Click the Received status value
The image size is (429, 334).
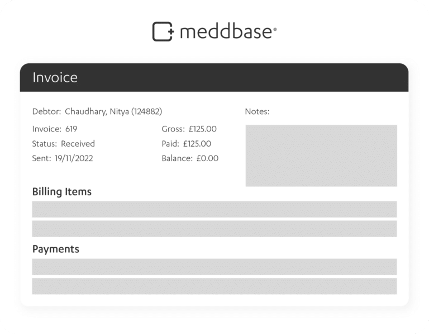coord(78,144)
